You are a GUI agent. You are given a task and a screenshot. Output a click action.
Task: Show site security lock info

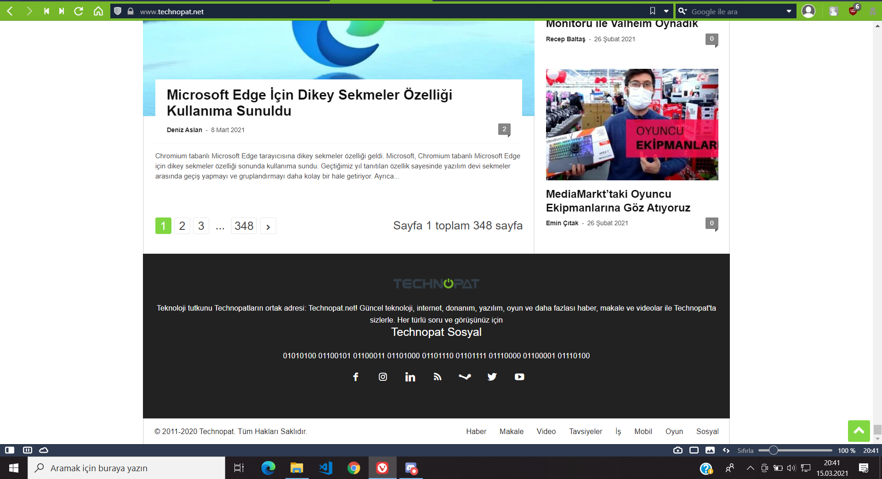tap(131, 11)
